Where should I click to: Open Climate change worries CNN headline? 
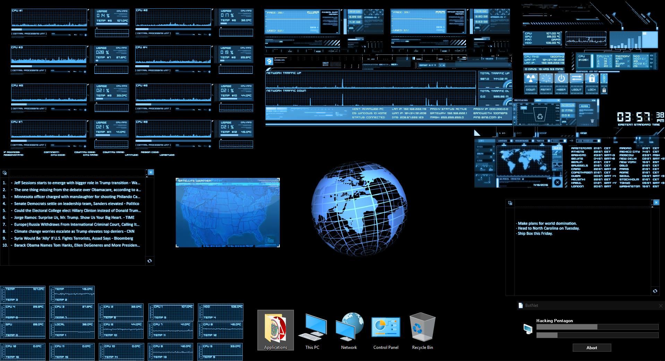pos(74,231)
